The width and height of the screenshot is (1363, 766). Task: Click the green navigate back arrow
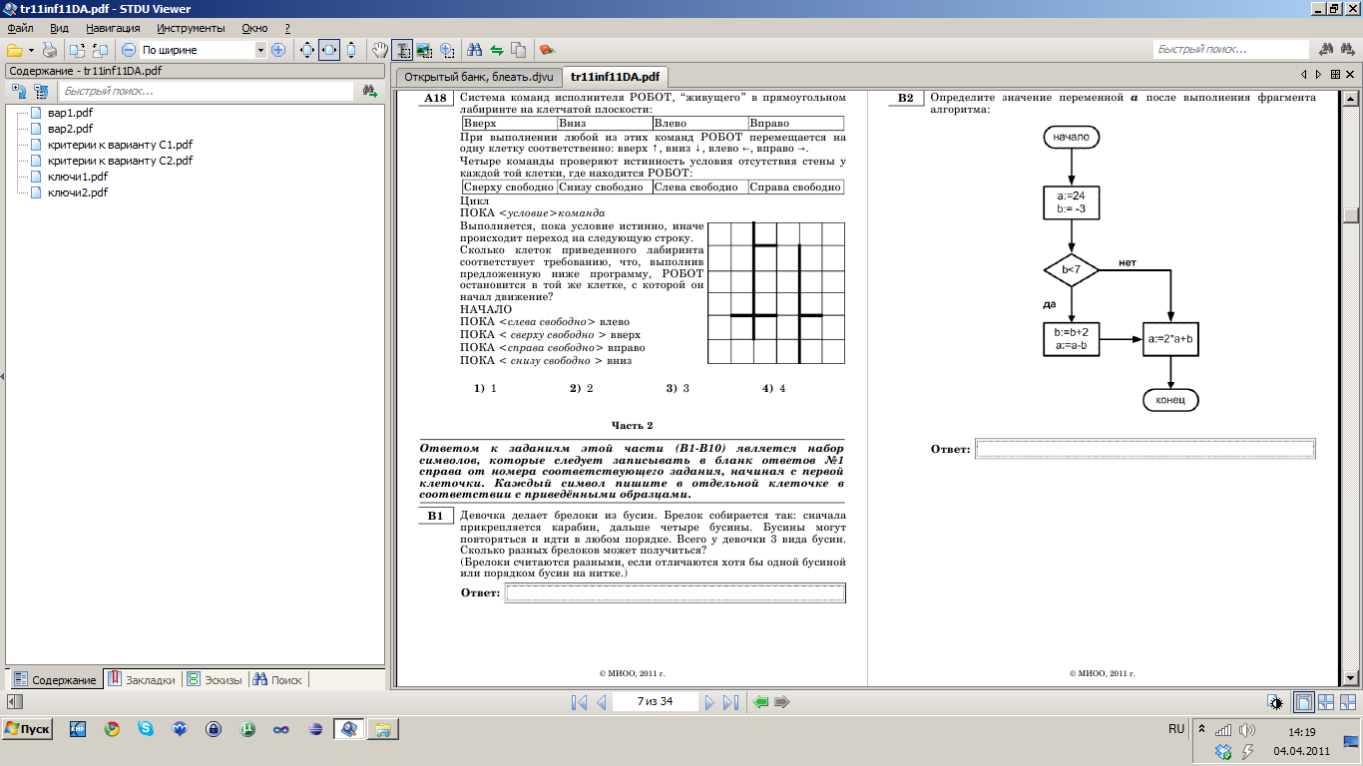click(x=761, y=702)
